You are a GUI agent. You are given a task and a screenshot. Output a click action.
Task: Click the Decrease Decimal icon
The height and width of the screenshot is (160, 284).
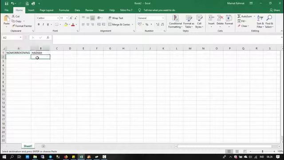(x=162, y=24)
